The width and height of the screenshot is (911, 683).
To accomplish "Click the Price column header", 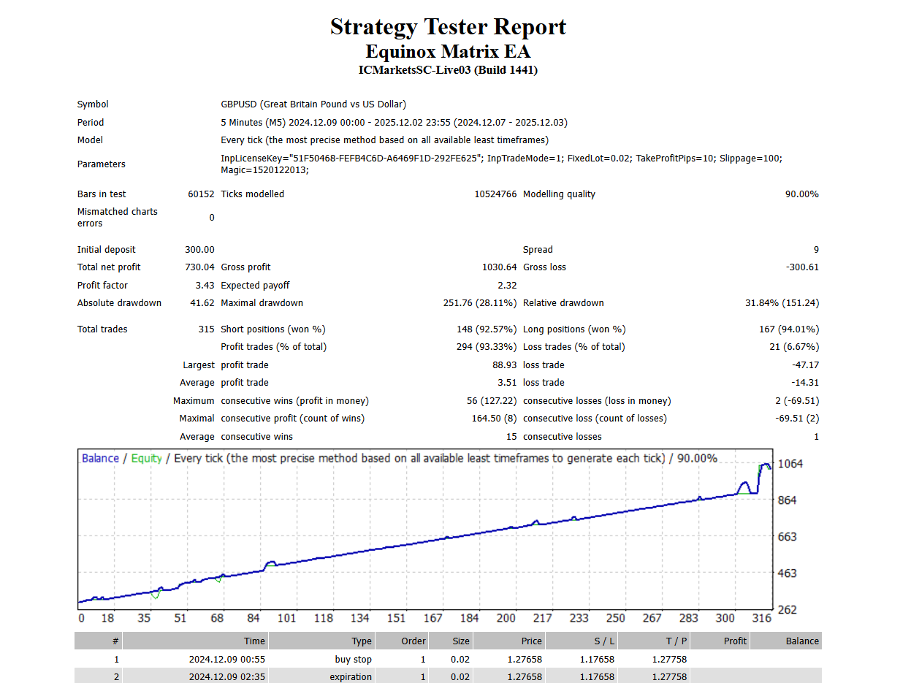I will point(531,641).
